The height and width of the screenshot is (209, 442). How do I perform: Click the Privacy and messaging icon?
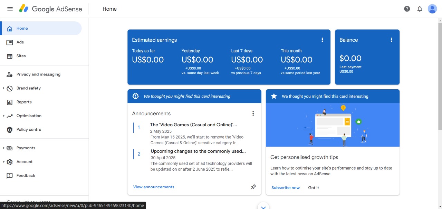coord(10,74)
